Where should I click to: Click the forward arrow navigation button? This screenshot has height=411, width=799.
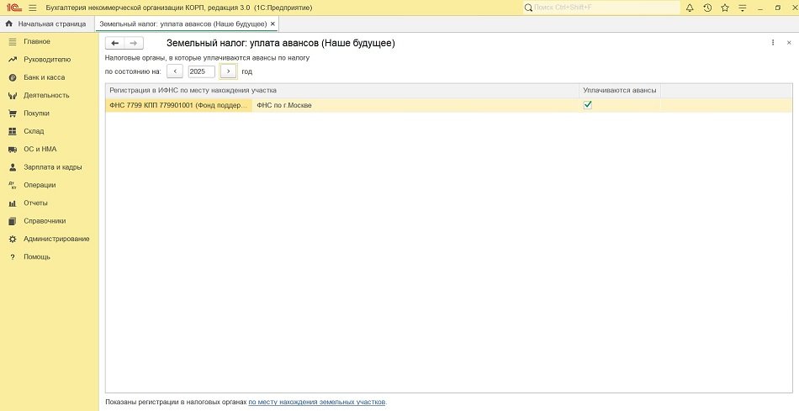coord(134,43)
